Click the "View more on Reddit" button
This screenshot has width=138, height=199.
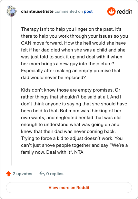tap(69, 188)
